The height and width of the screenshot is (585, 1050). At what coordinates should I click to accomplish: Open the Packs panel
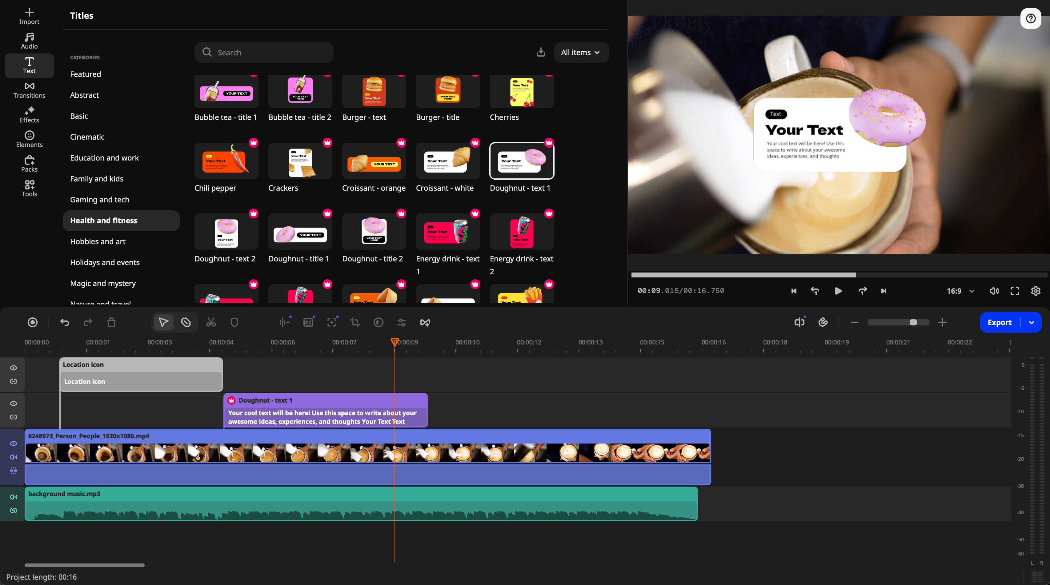(x=29, y=164)
